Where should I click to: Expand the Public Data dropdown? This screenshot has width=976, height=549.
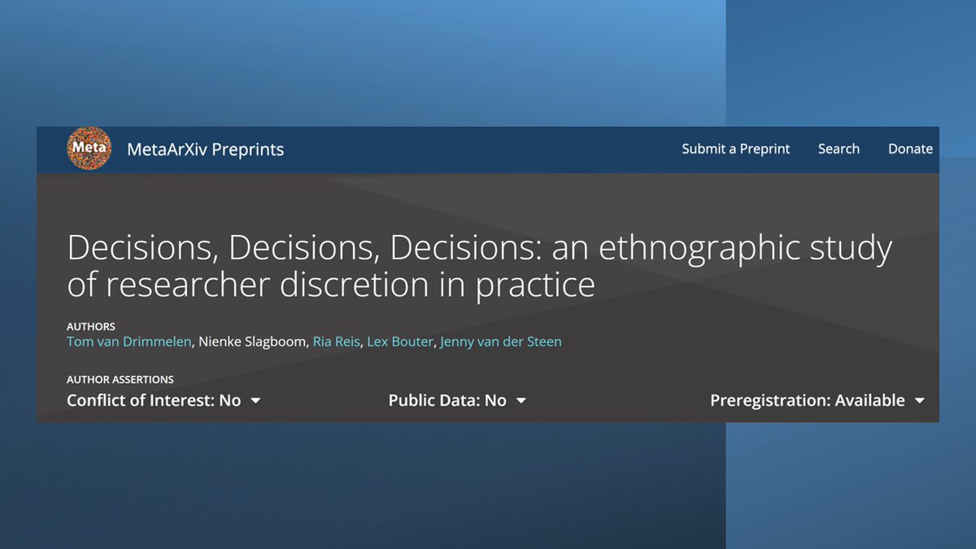[457, 400]
